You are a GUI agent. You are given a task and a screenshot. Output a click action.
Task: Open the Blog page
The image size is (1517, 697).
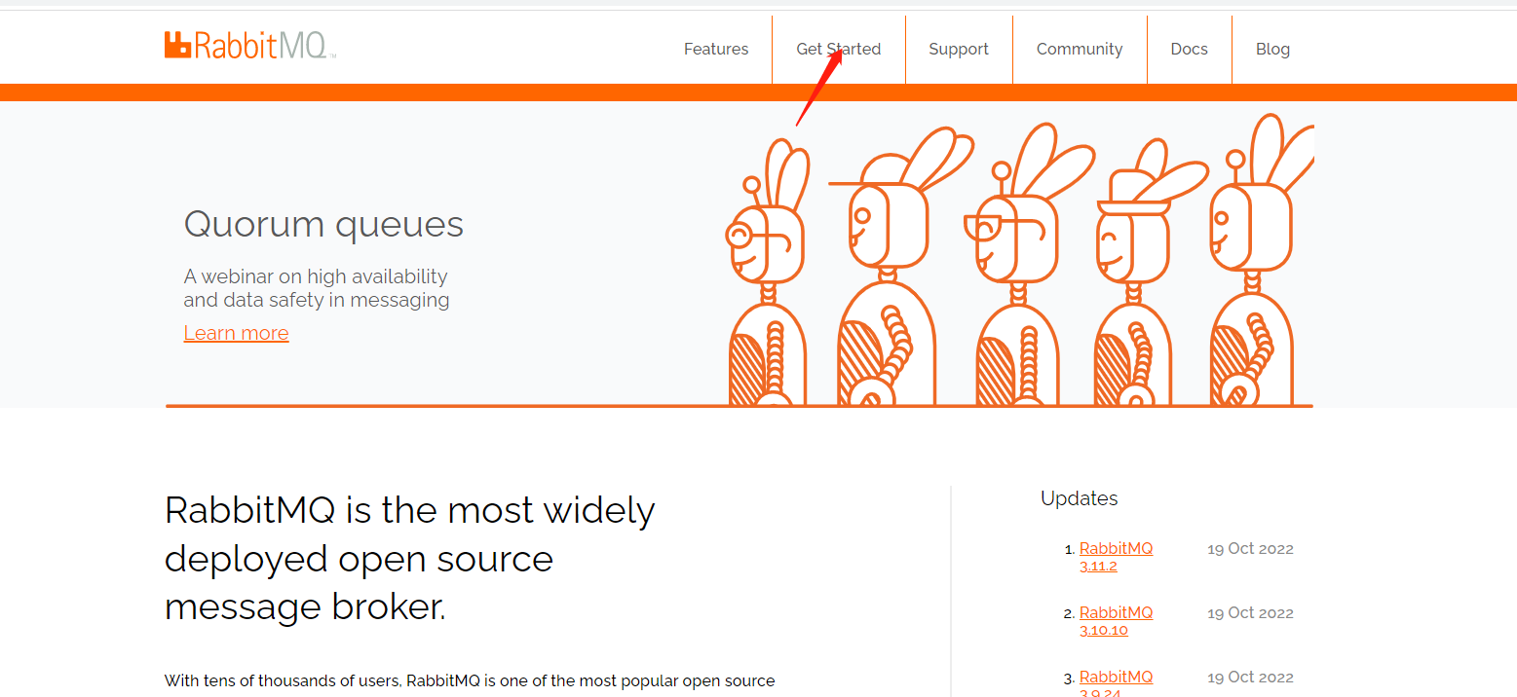tap(1272, 49)
